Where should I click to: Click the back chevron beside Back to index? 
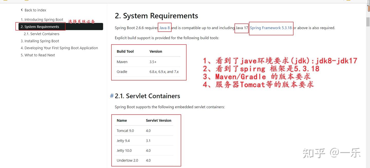coord(22,10)
